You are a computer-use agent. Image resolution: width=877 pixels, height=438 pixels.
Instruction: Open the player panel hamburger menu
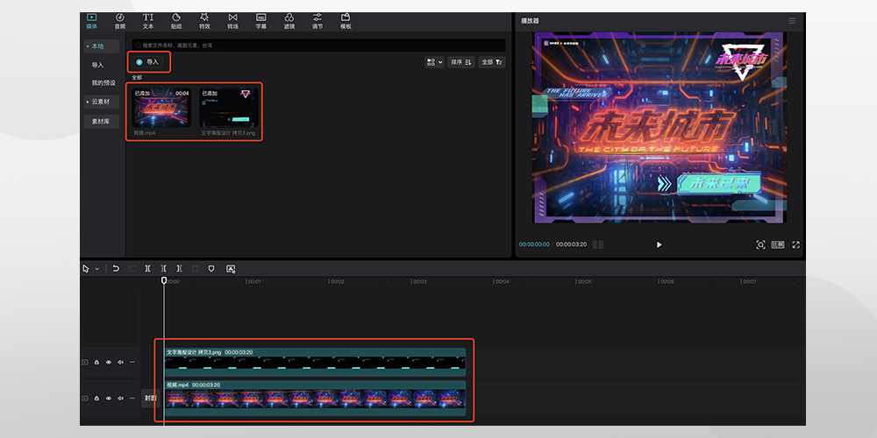click(x=792, y=21)
